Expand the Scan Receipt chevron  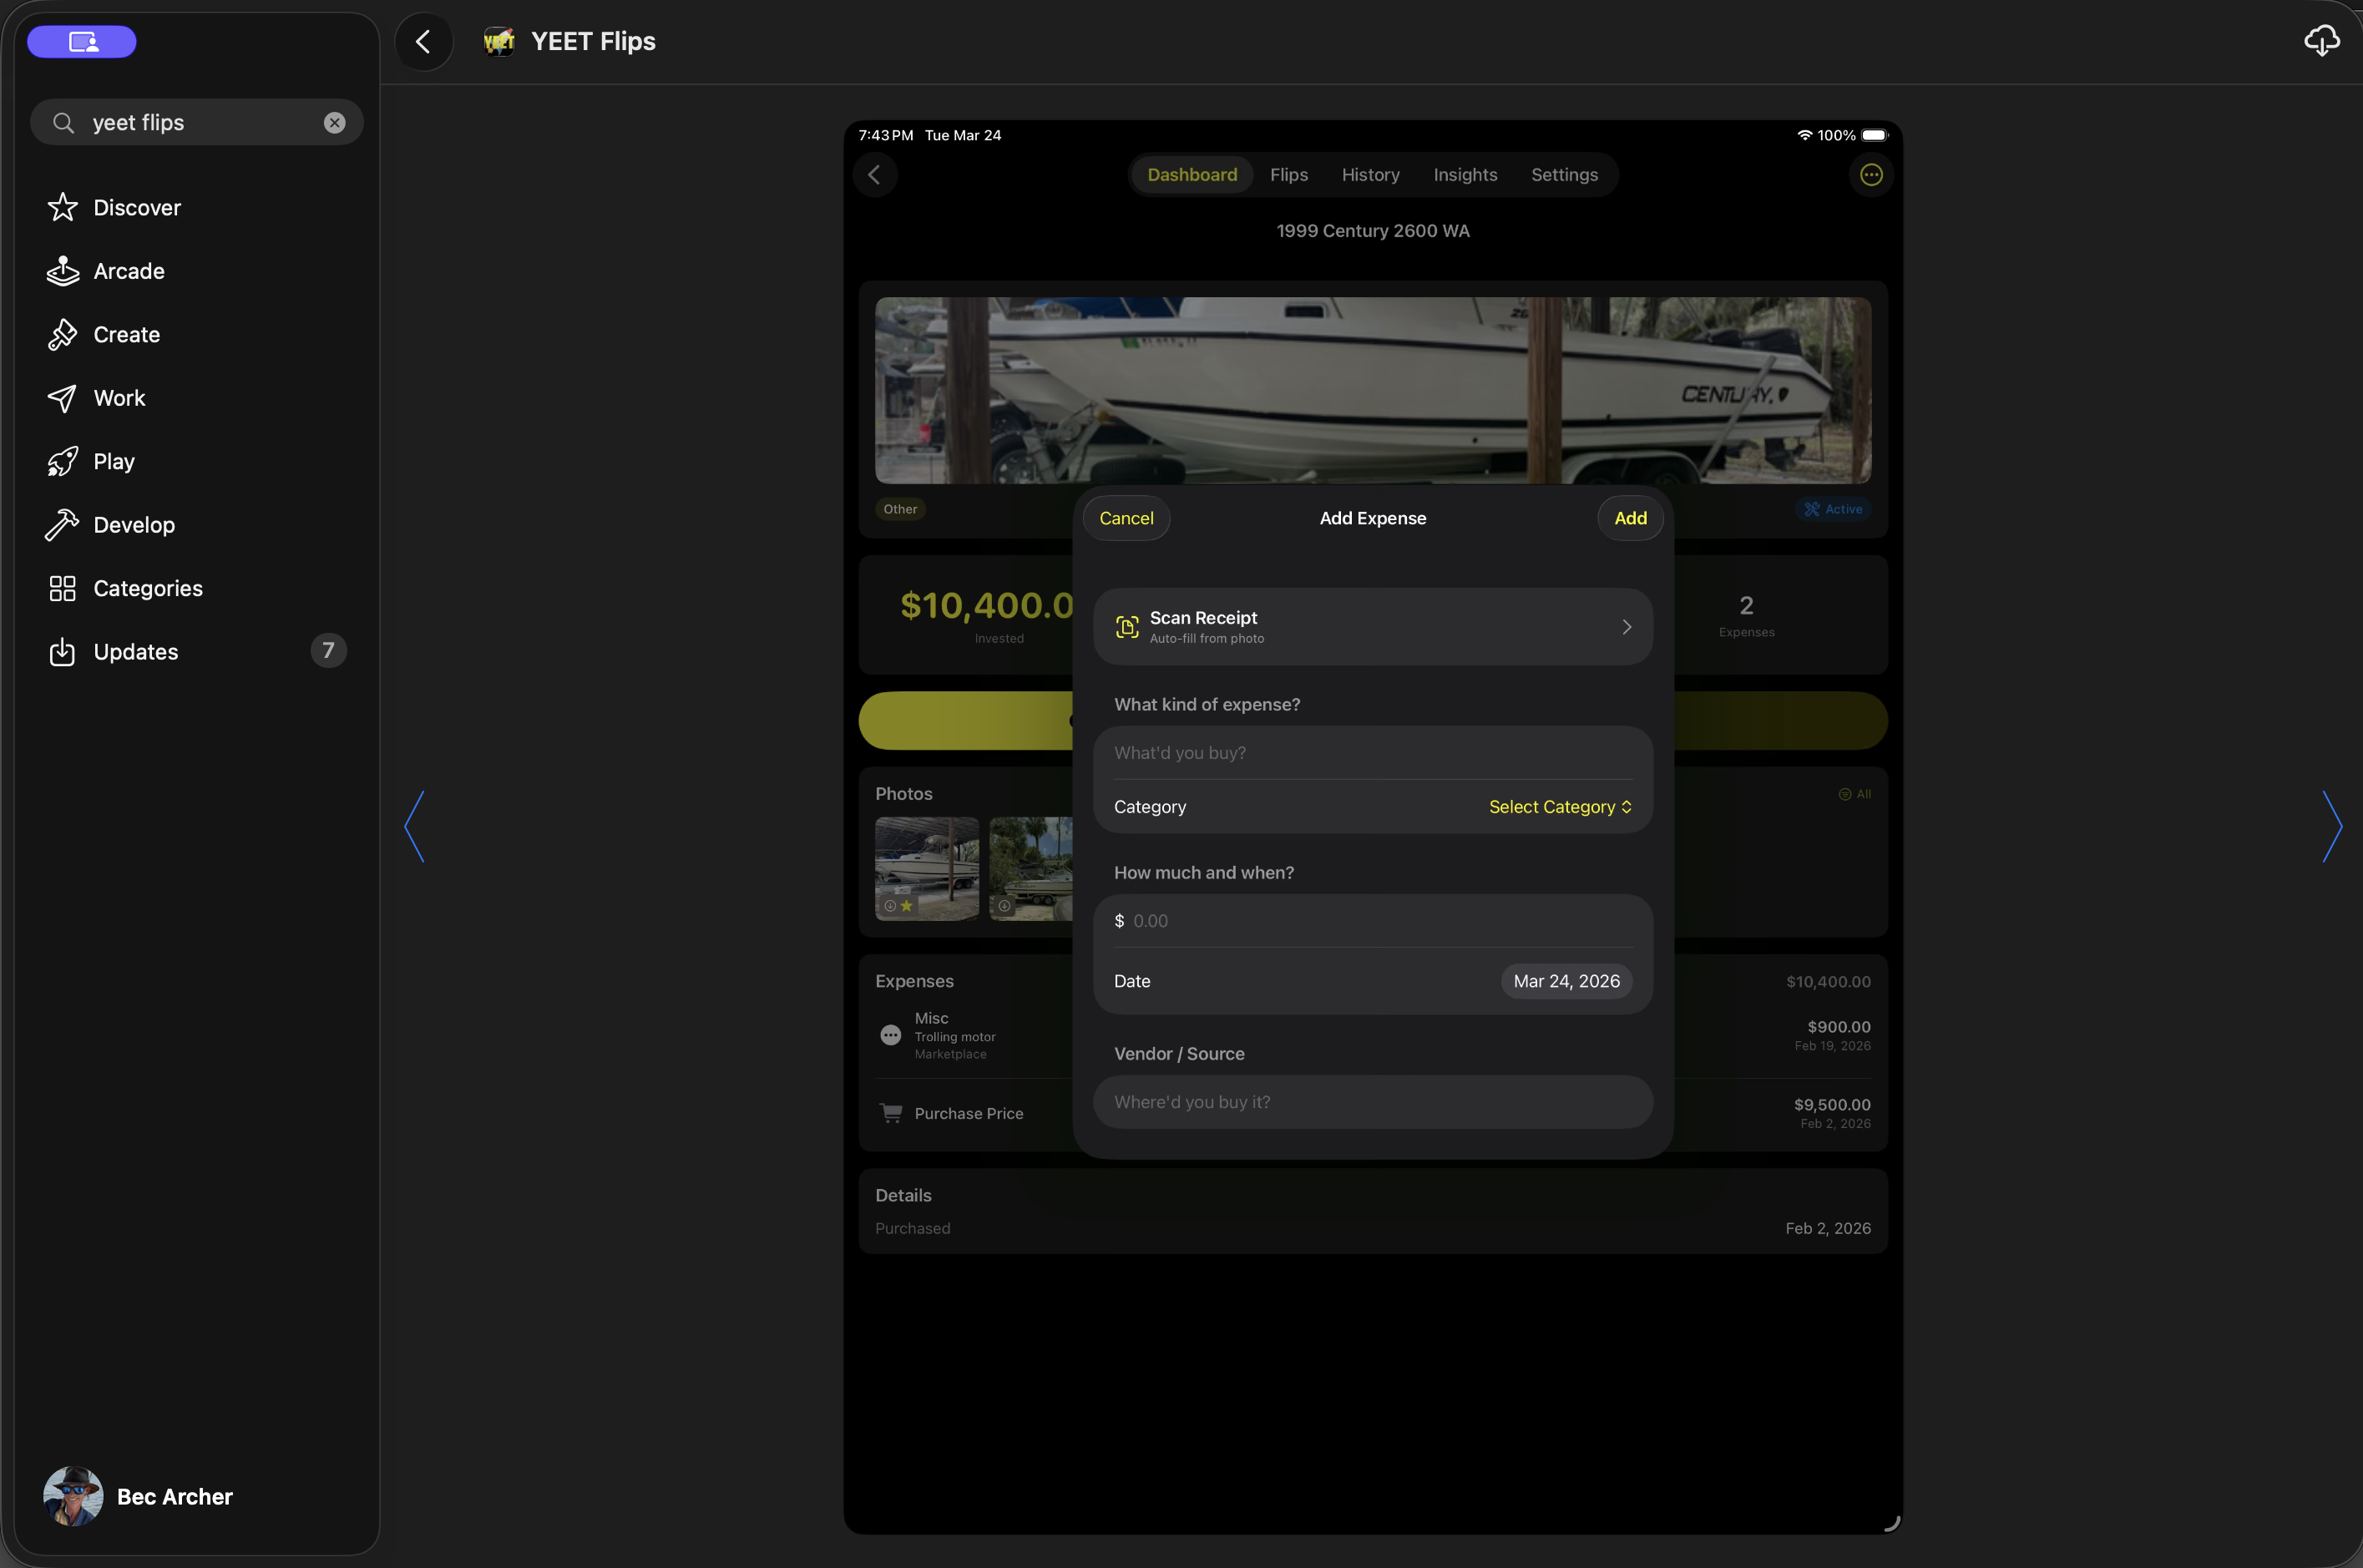click(x=1627, y=627)
